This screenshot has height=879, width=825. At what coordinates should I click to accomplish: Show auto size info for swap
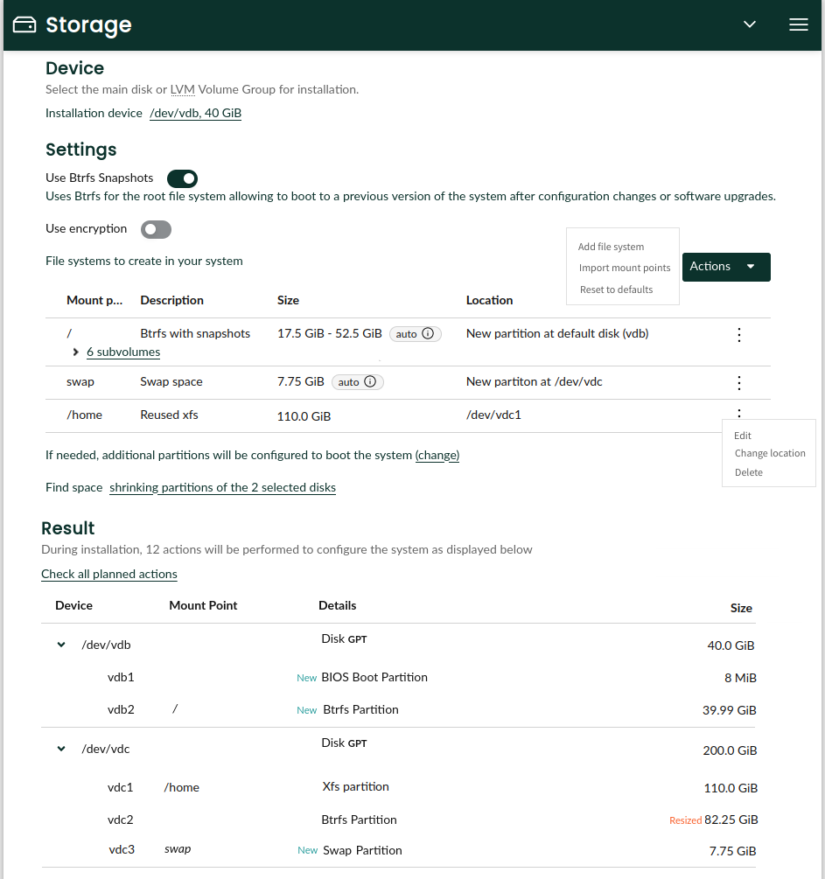click(370, 381)
